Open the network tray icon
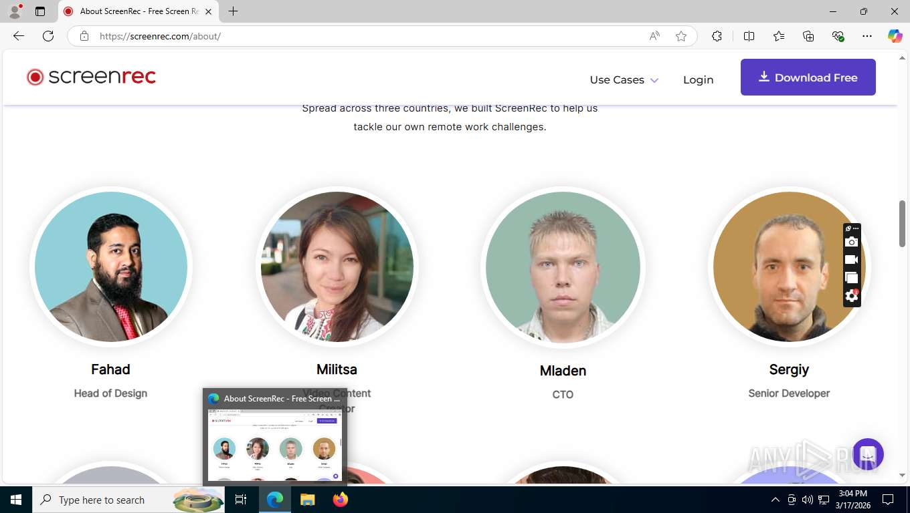The width and height of the screenshot is (910, 513). 824,500
